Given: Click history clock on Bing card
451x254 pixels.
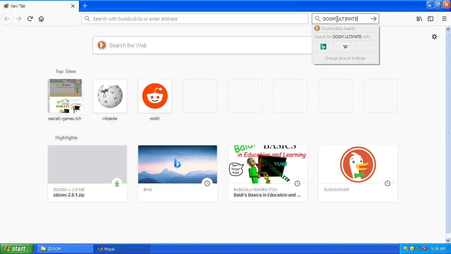Looking at the screenshot, I should point(207,183).
